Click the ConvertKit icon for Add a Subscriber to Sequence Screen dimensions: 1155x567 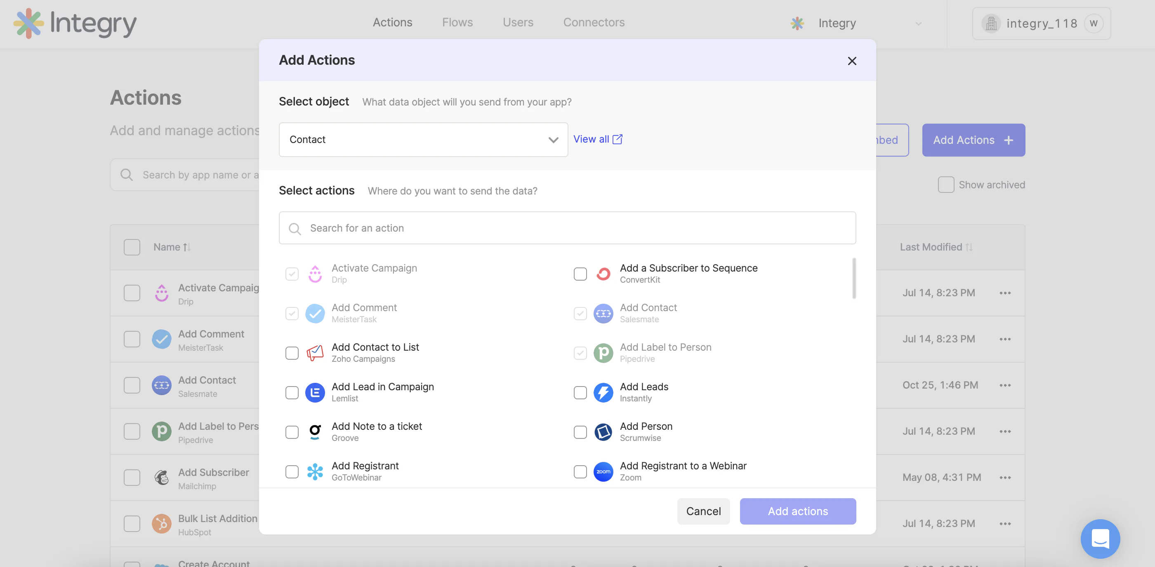point(603,274)
